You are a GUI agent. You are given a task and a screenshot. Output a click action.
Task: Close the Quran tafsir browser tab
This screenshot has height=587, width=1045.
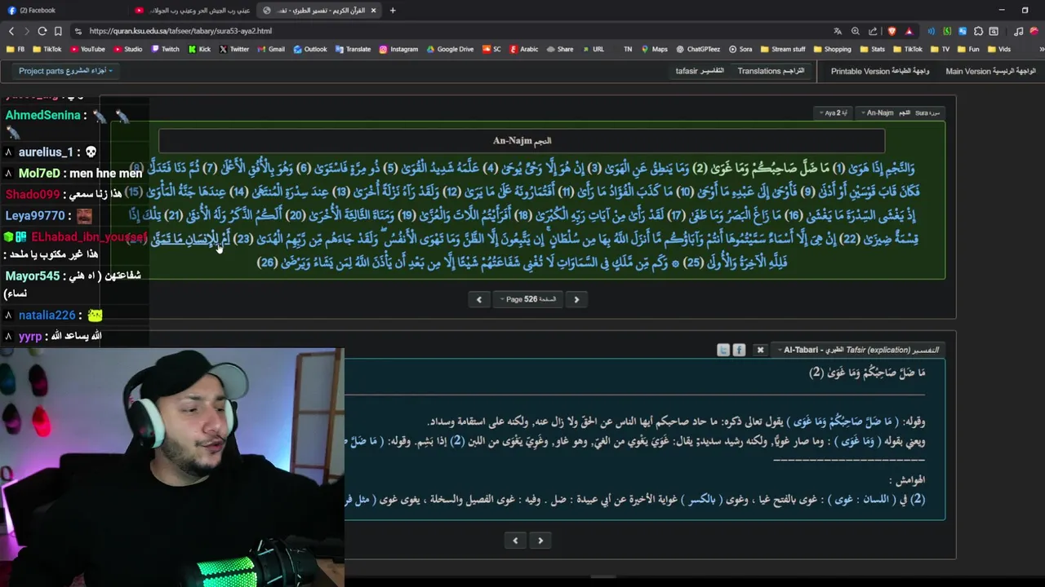point(374,11)
